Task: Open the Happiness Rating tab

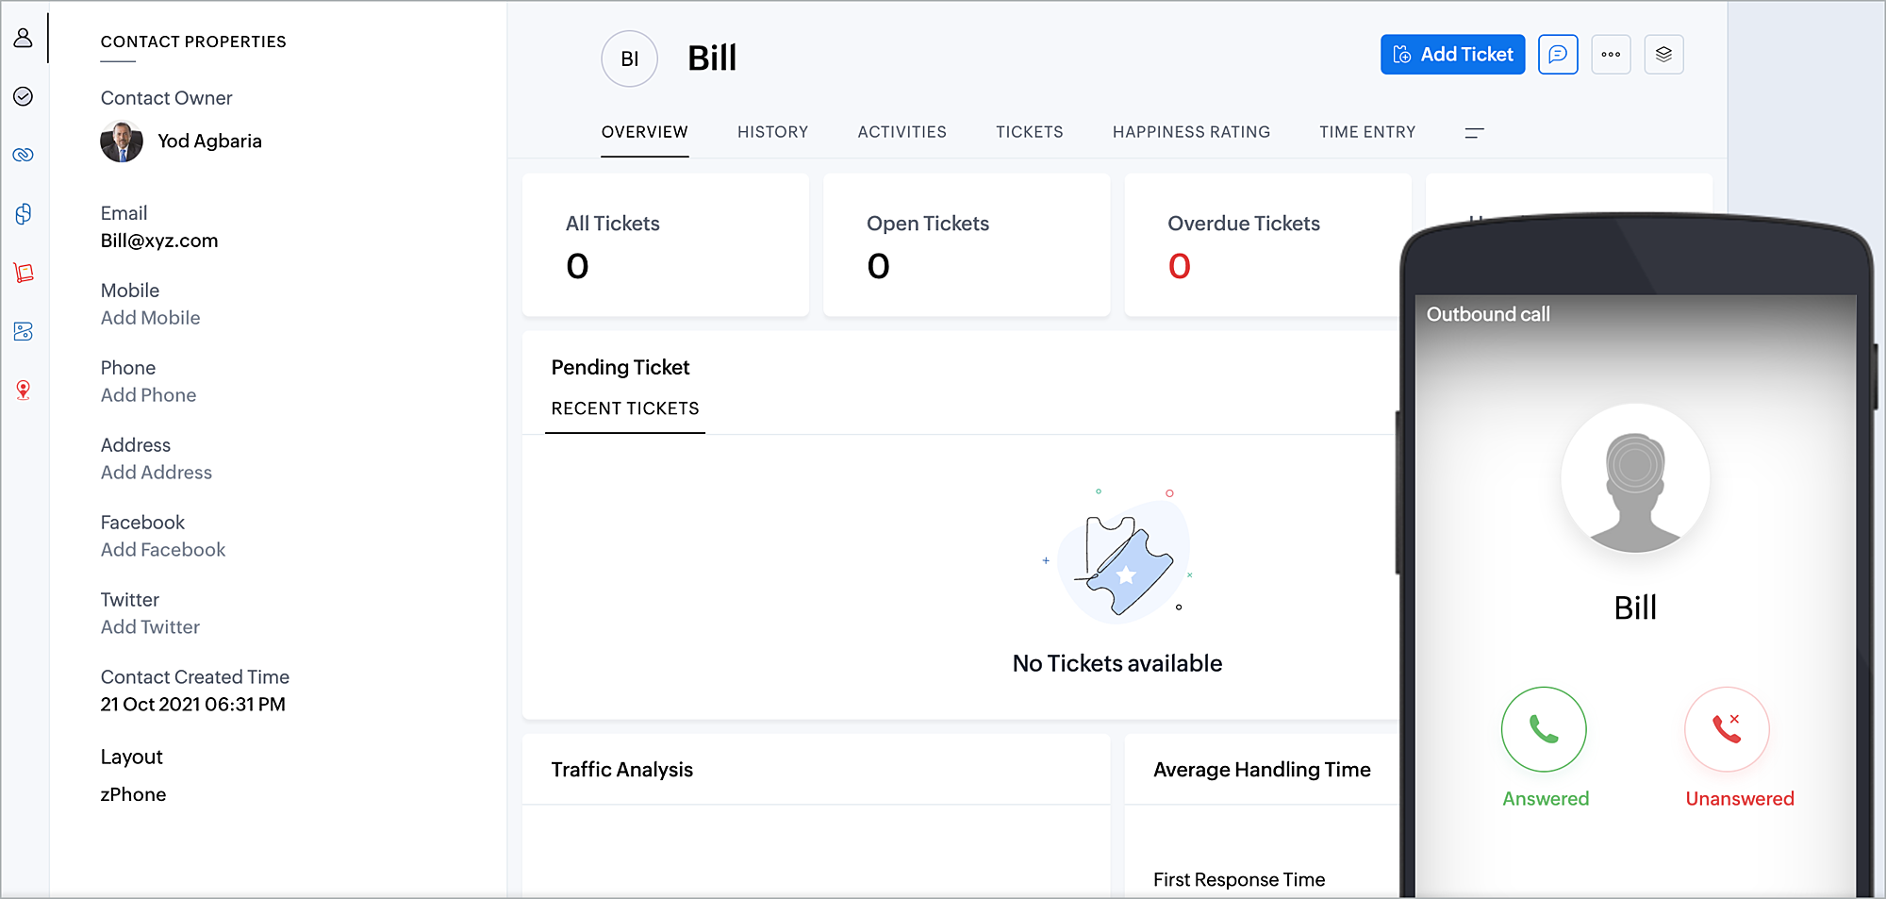Action: (1191, 132)
